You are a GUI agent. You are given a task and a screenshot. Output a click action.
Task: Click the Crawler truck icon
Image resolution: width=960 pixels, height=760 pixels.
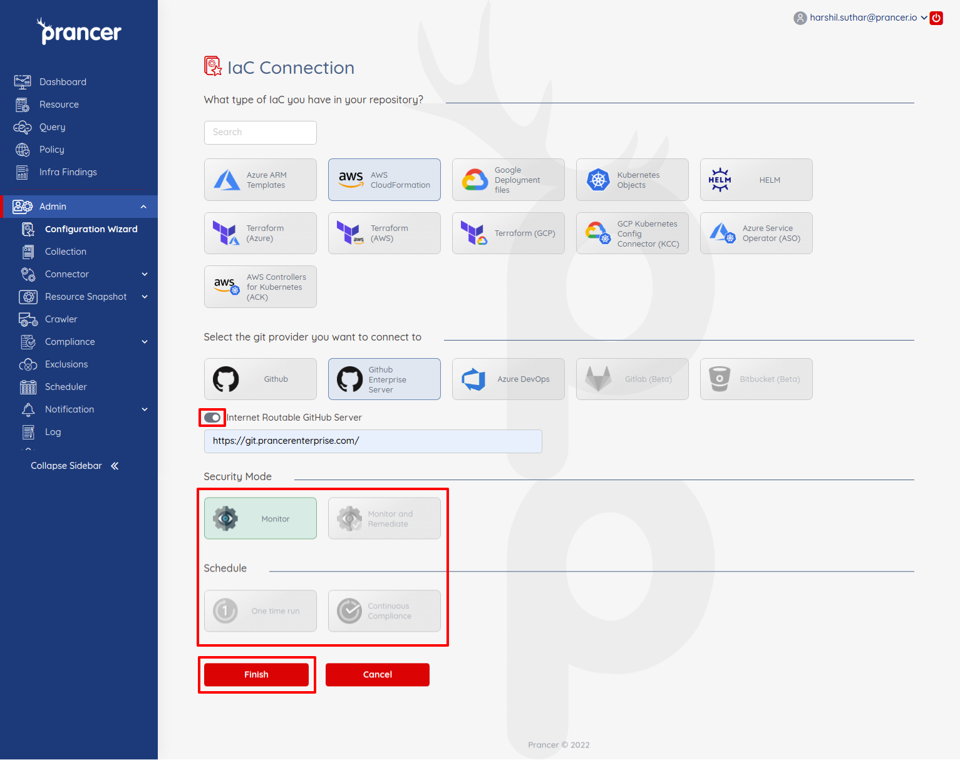point(28,319)
